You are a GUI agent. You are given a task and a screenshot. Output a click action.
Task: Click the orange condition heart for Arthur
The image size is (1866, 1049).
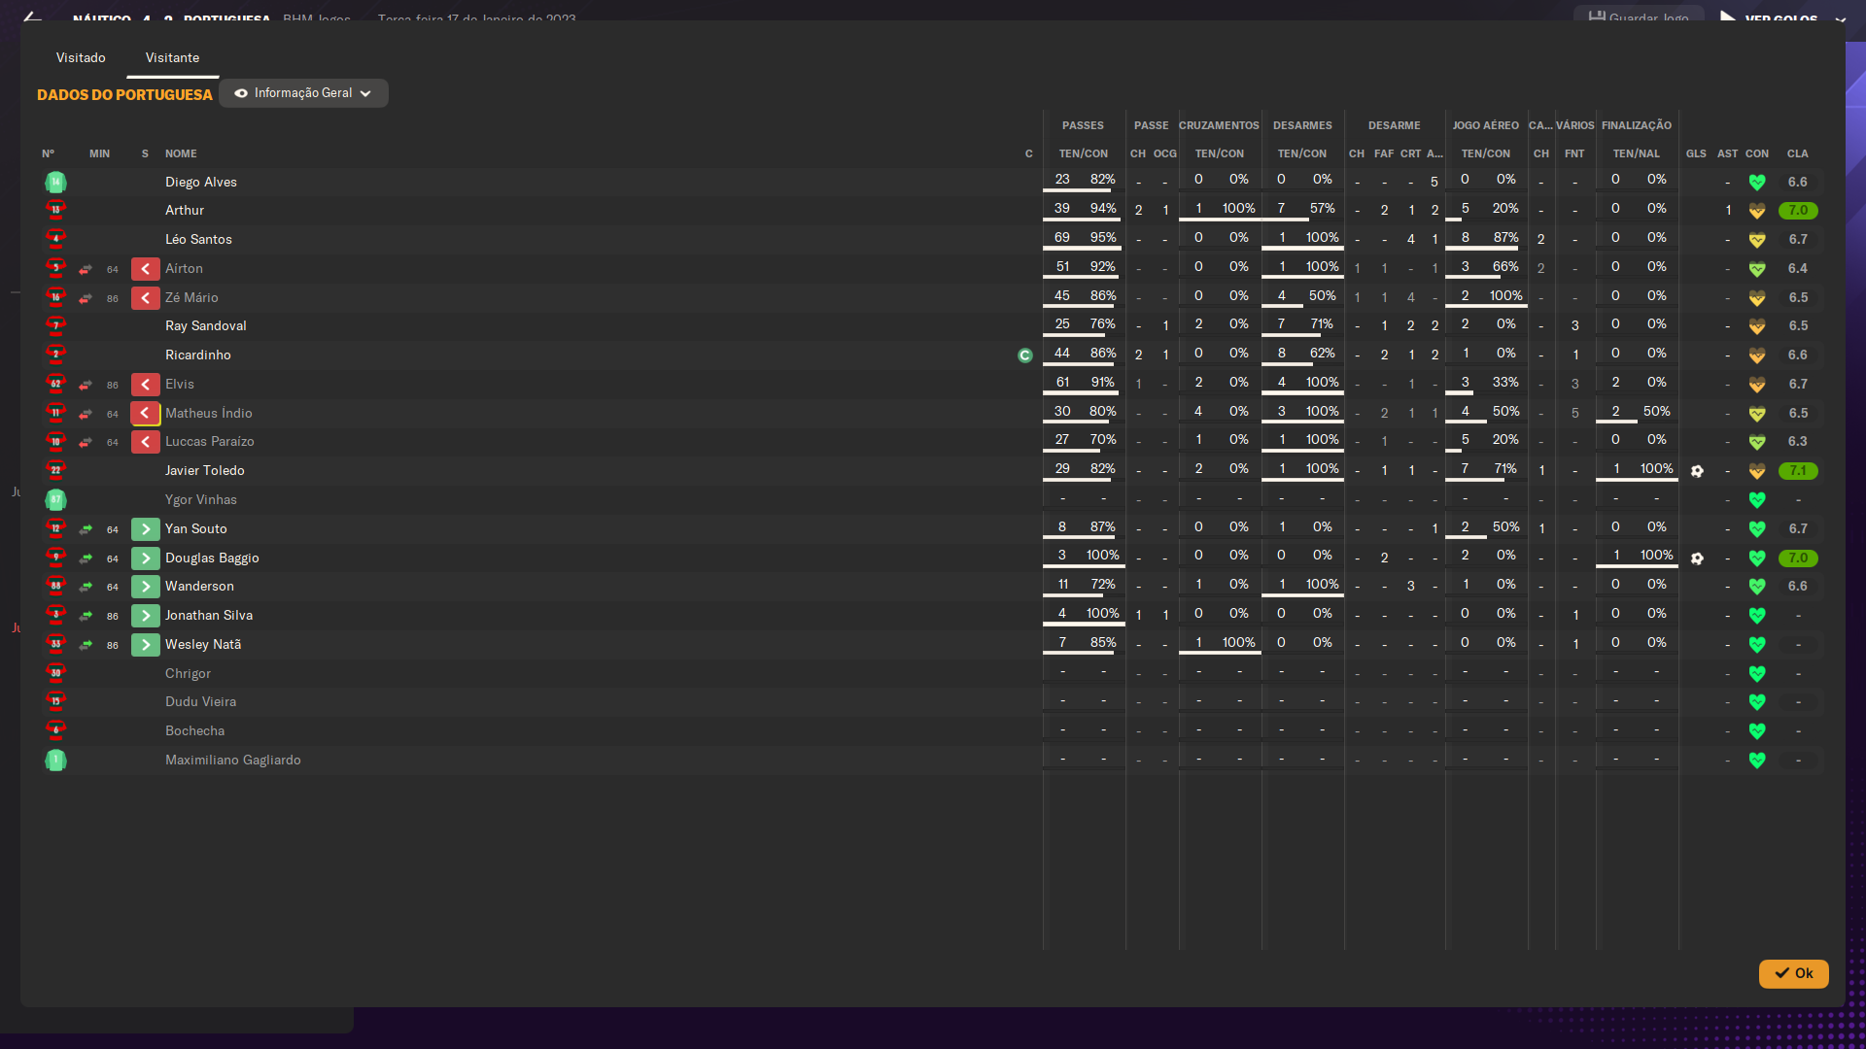click(1757, 211)
